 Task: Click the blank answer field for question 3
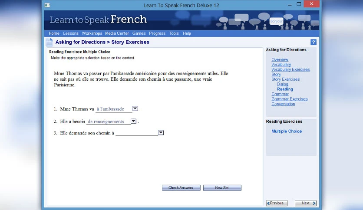point(137,133)
